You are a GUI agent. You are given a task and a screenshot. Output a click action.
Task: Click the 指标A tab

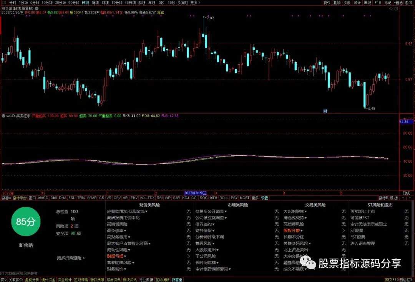tap(7, 198)
